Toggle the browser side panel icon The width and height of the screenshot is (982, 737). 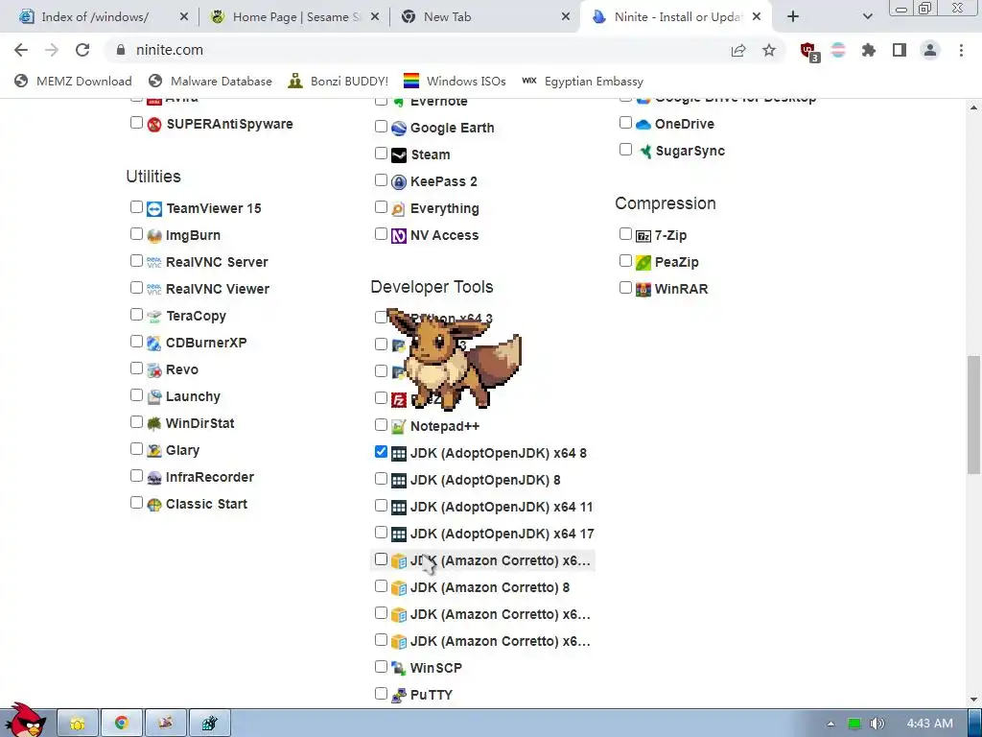900,50
